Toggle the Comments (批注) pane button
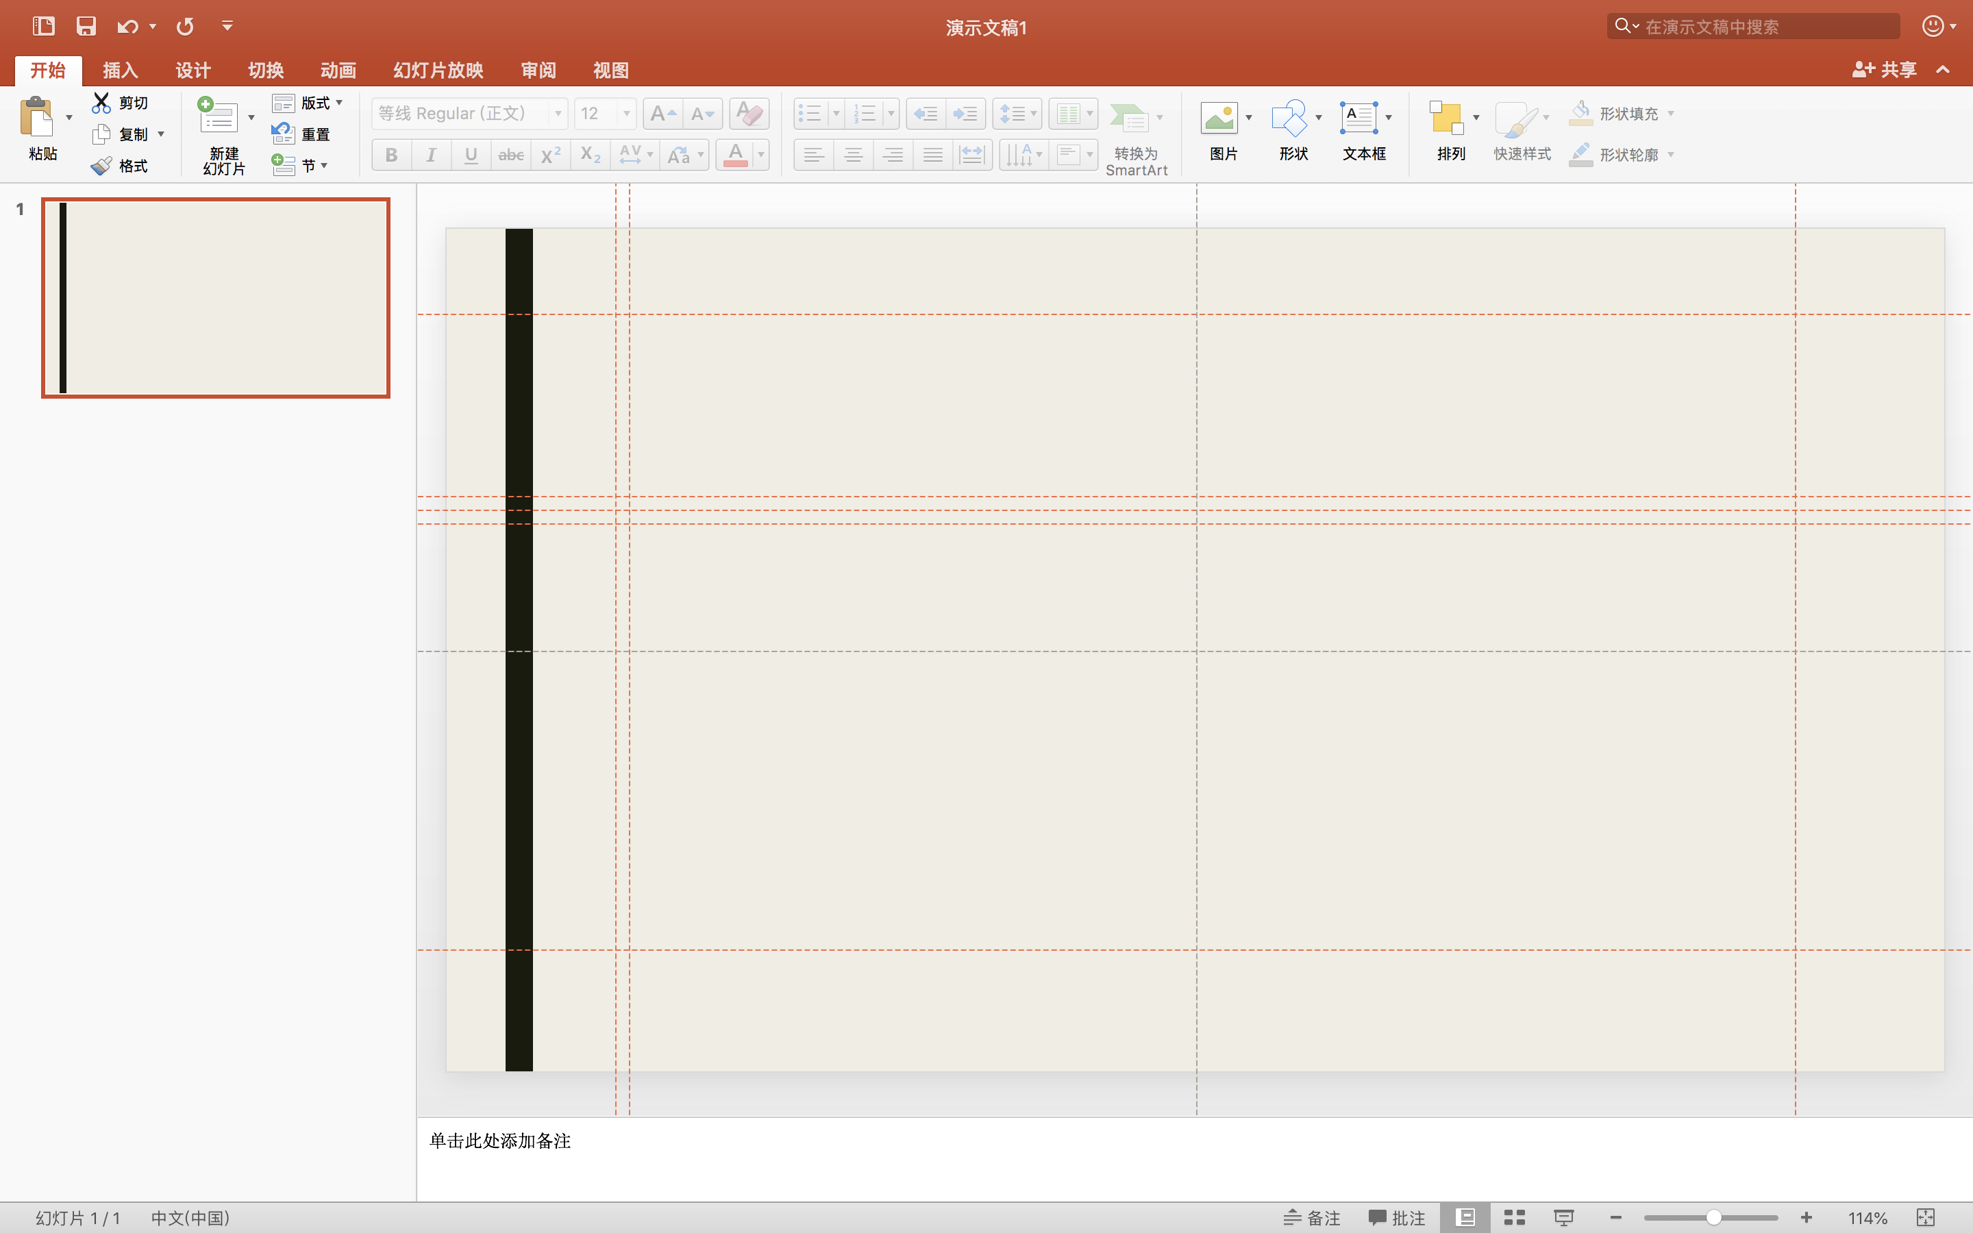 click(1397, 1217)
